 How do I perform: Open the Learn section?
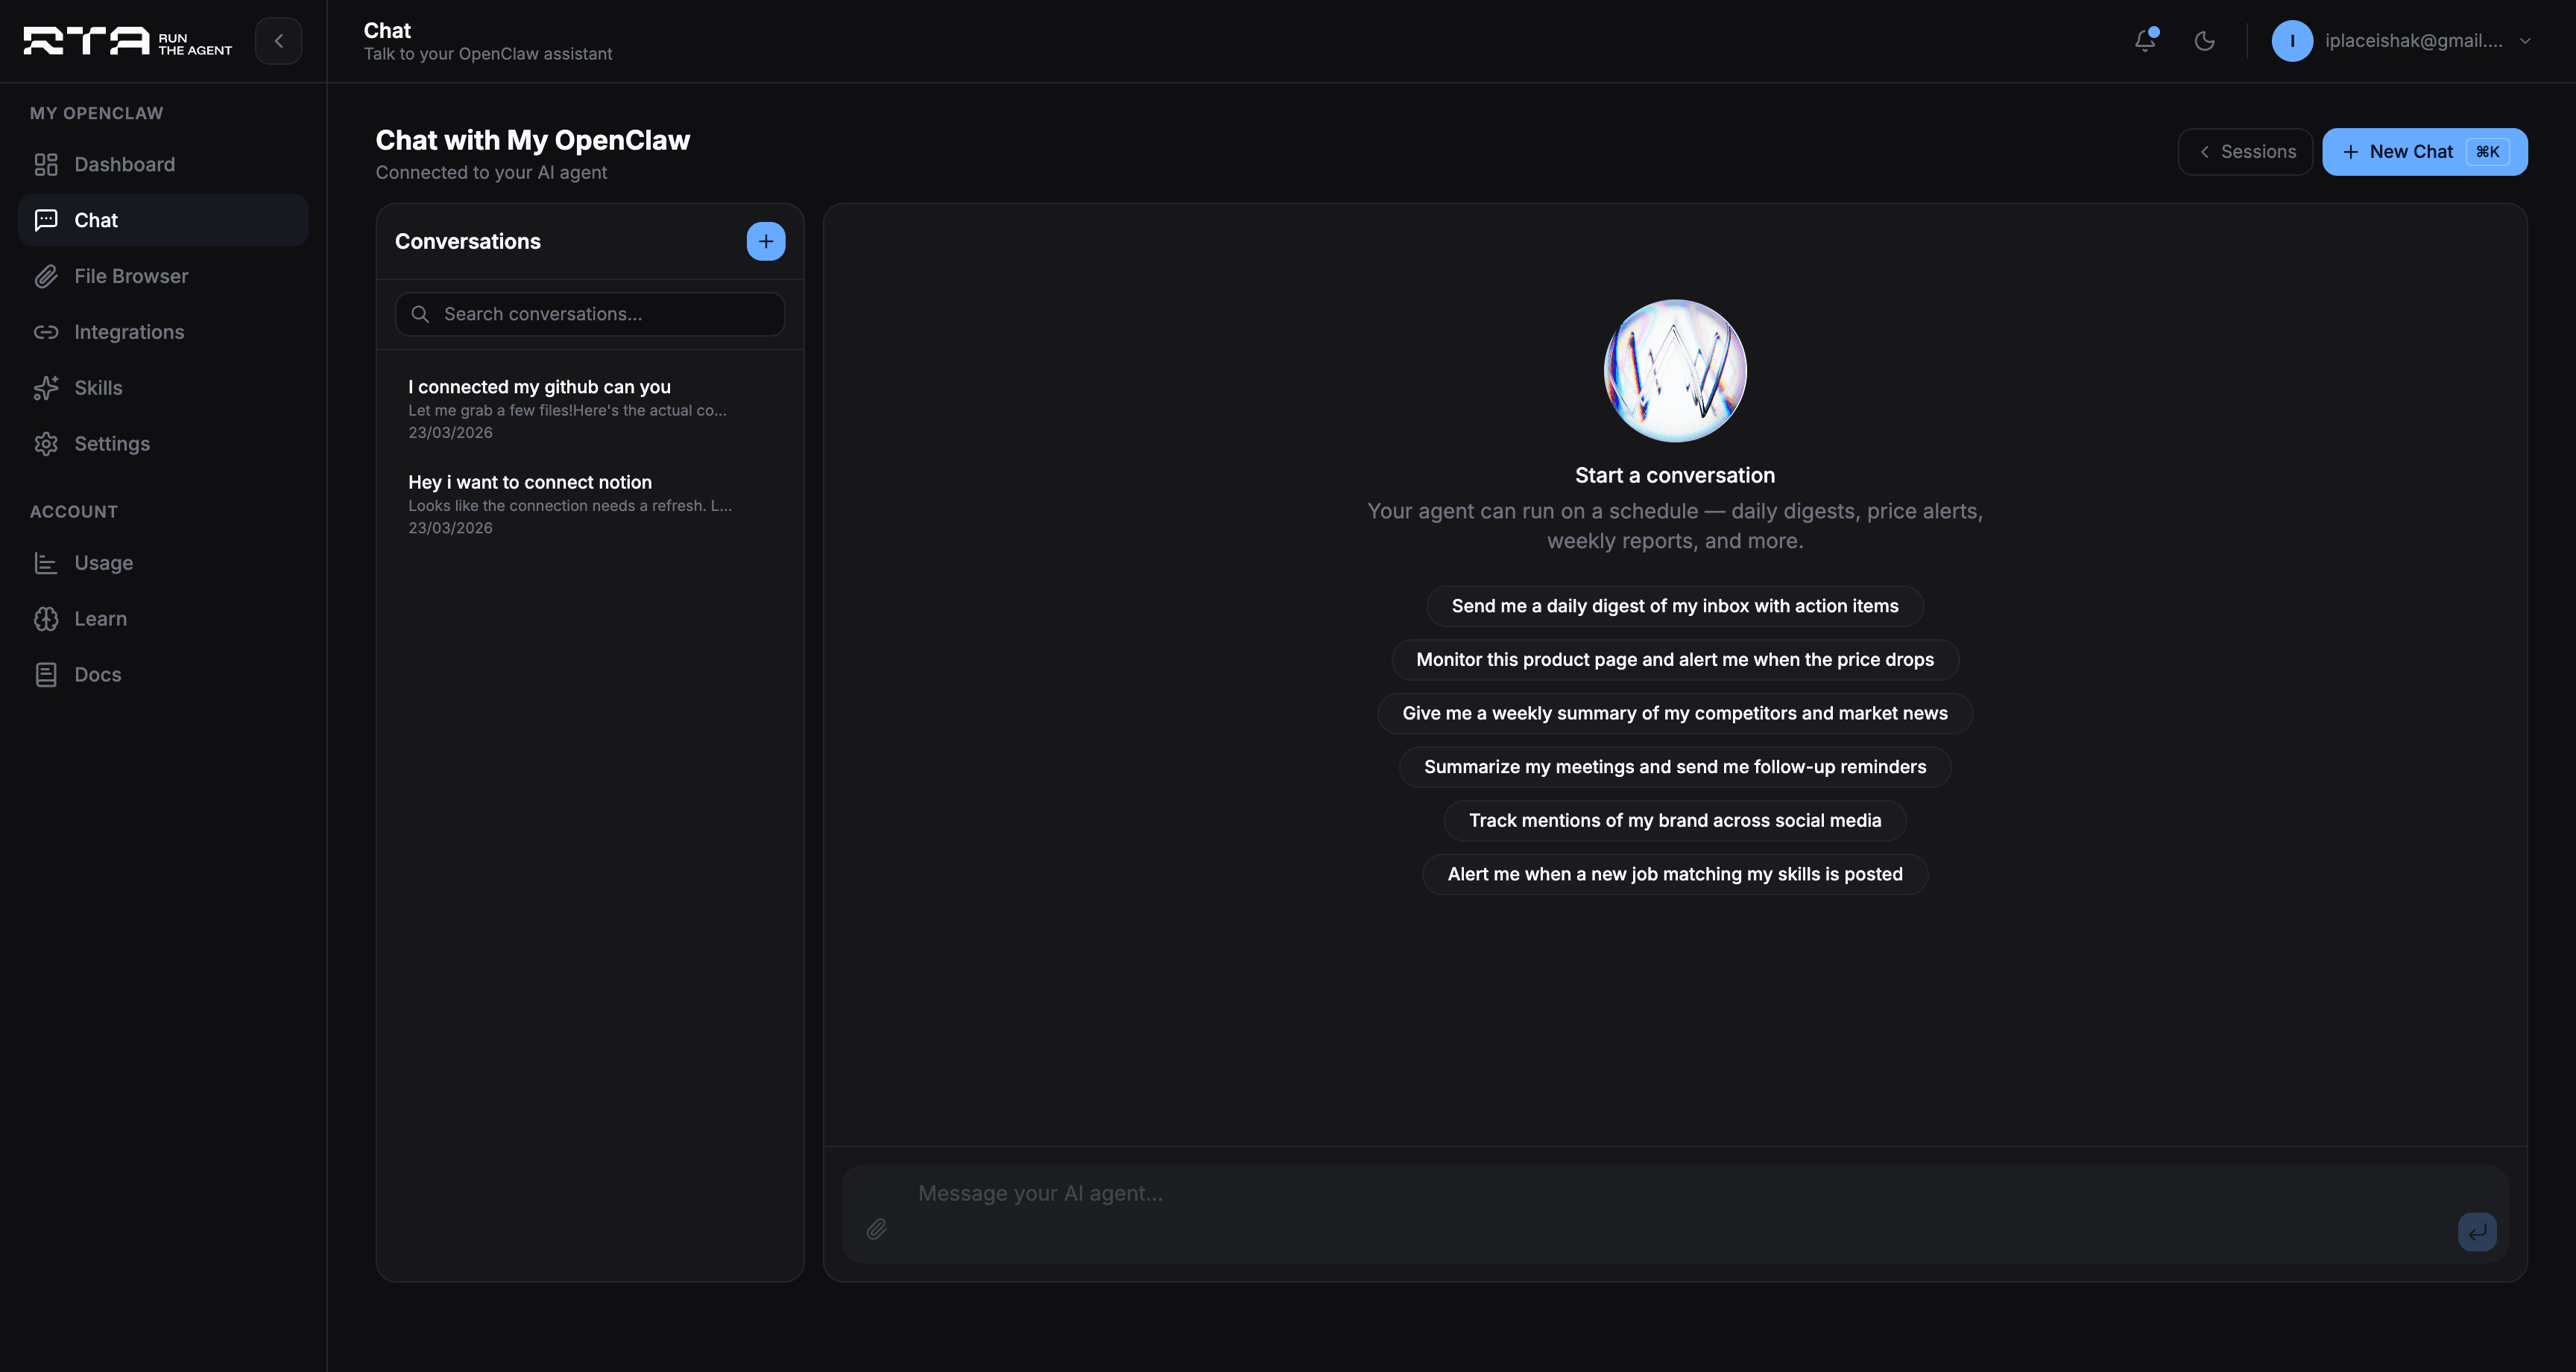[x=163, y=618]
